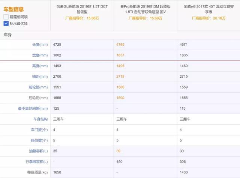240x178 pixels.
Task: Click the 前轮距(mm) row label
Action: [x=38, y=87]
